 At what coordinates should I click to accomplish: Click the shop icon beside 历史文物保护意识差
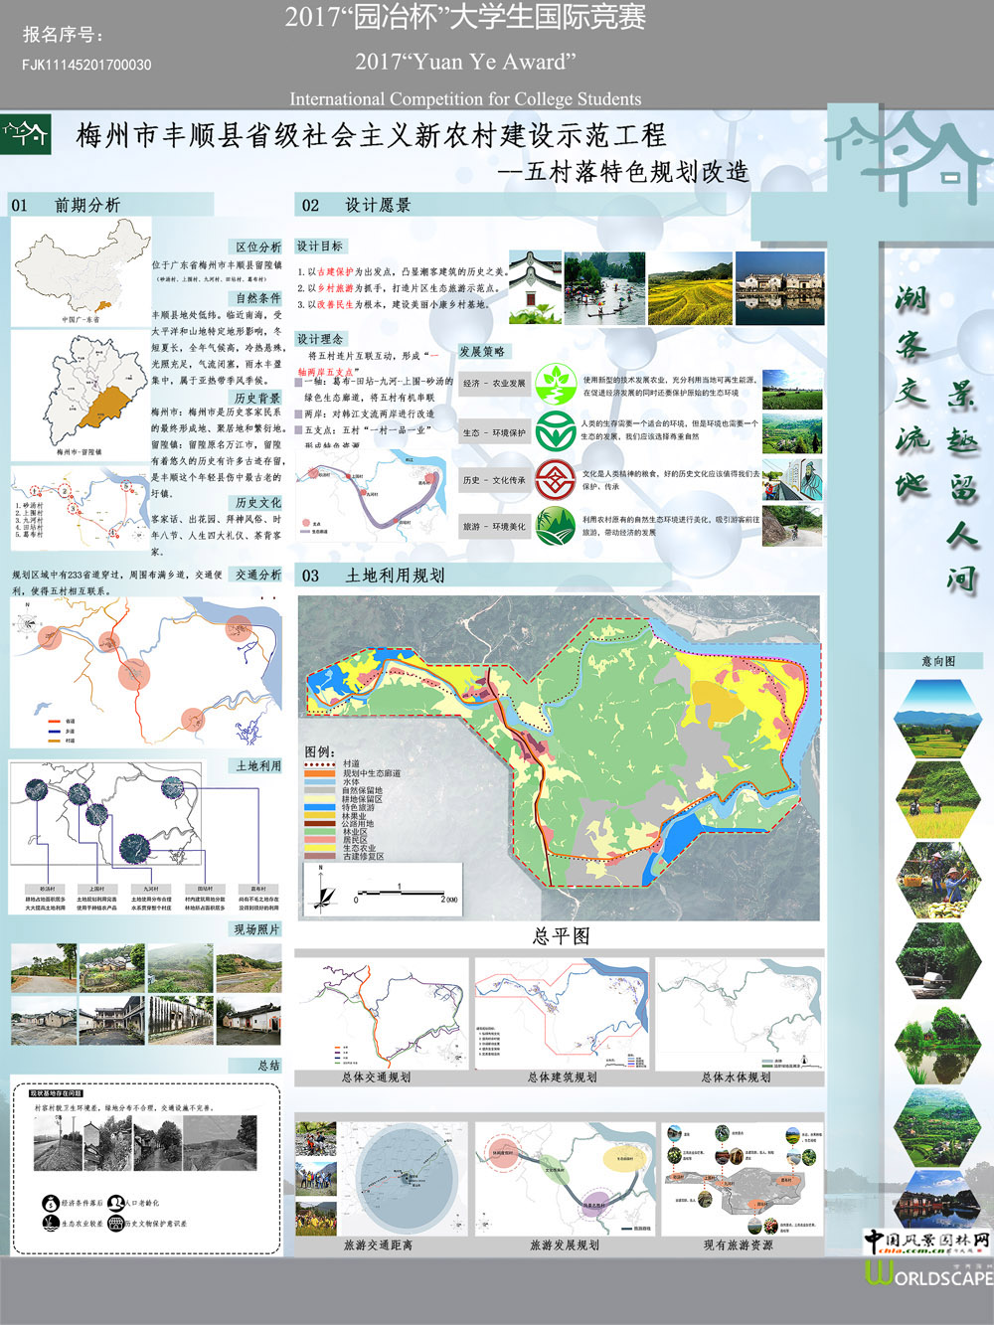coord(115,1224)
